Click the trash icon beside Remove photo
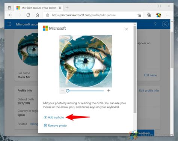178x141 pixels. point(45,125)
